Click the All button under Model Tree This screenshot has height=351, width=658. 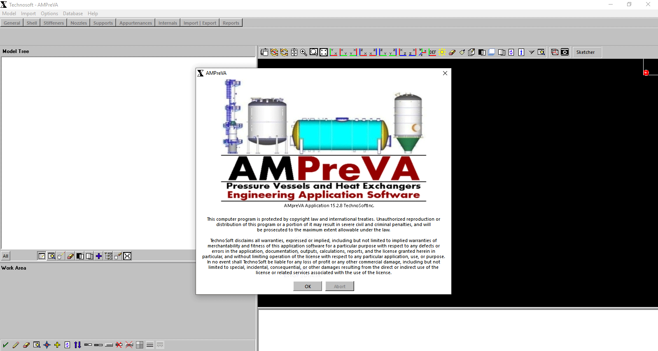[x=6, y=256]
